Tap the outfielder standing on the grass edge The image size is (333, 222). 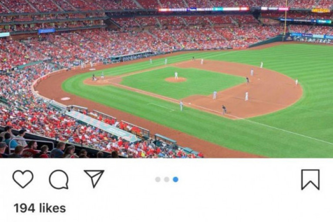(297, 82)
